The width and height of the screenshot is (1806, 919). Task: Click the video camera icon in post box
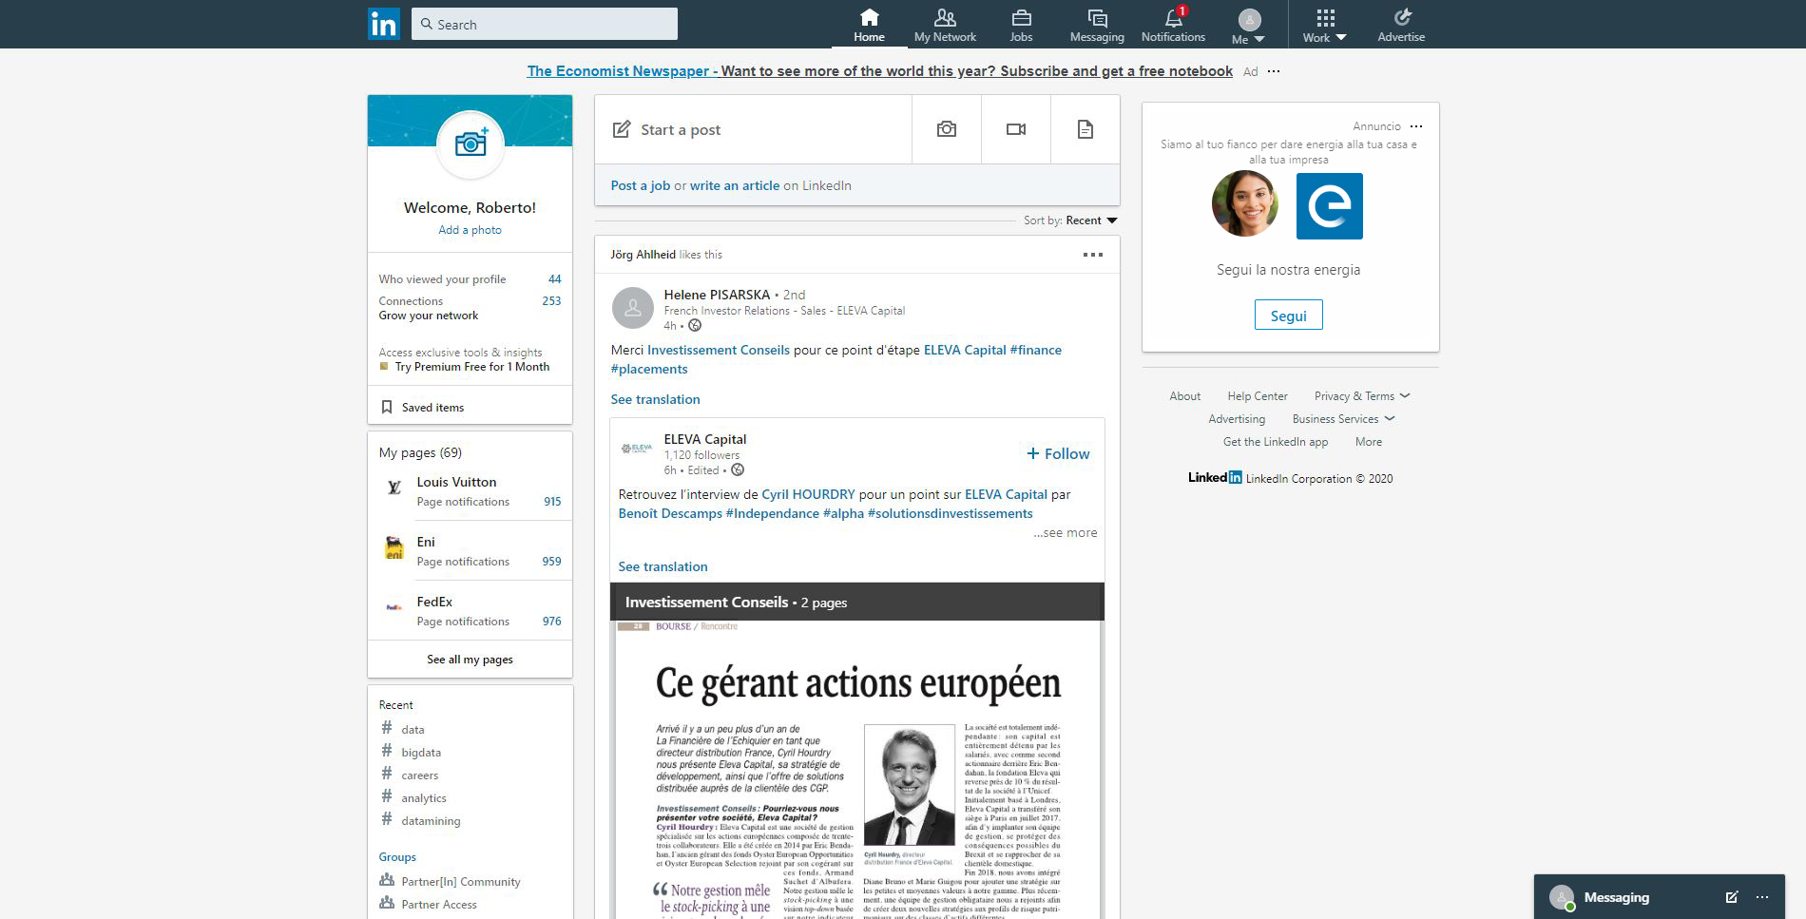(x=1016, y=129)
